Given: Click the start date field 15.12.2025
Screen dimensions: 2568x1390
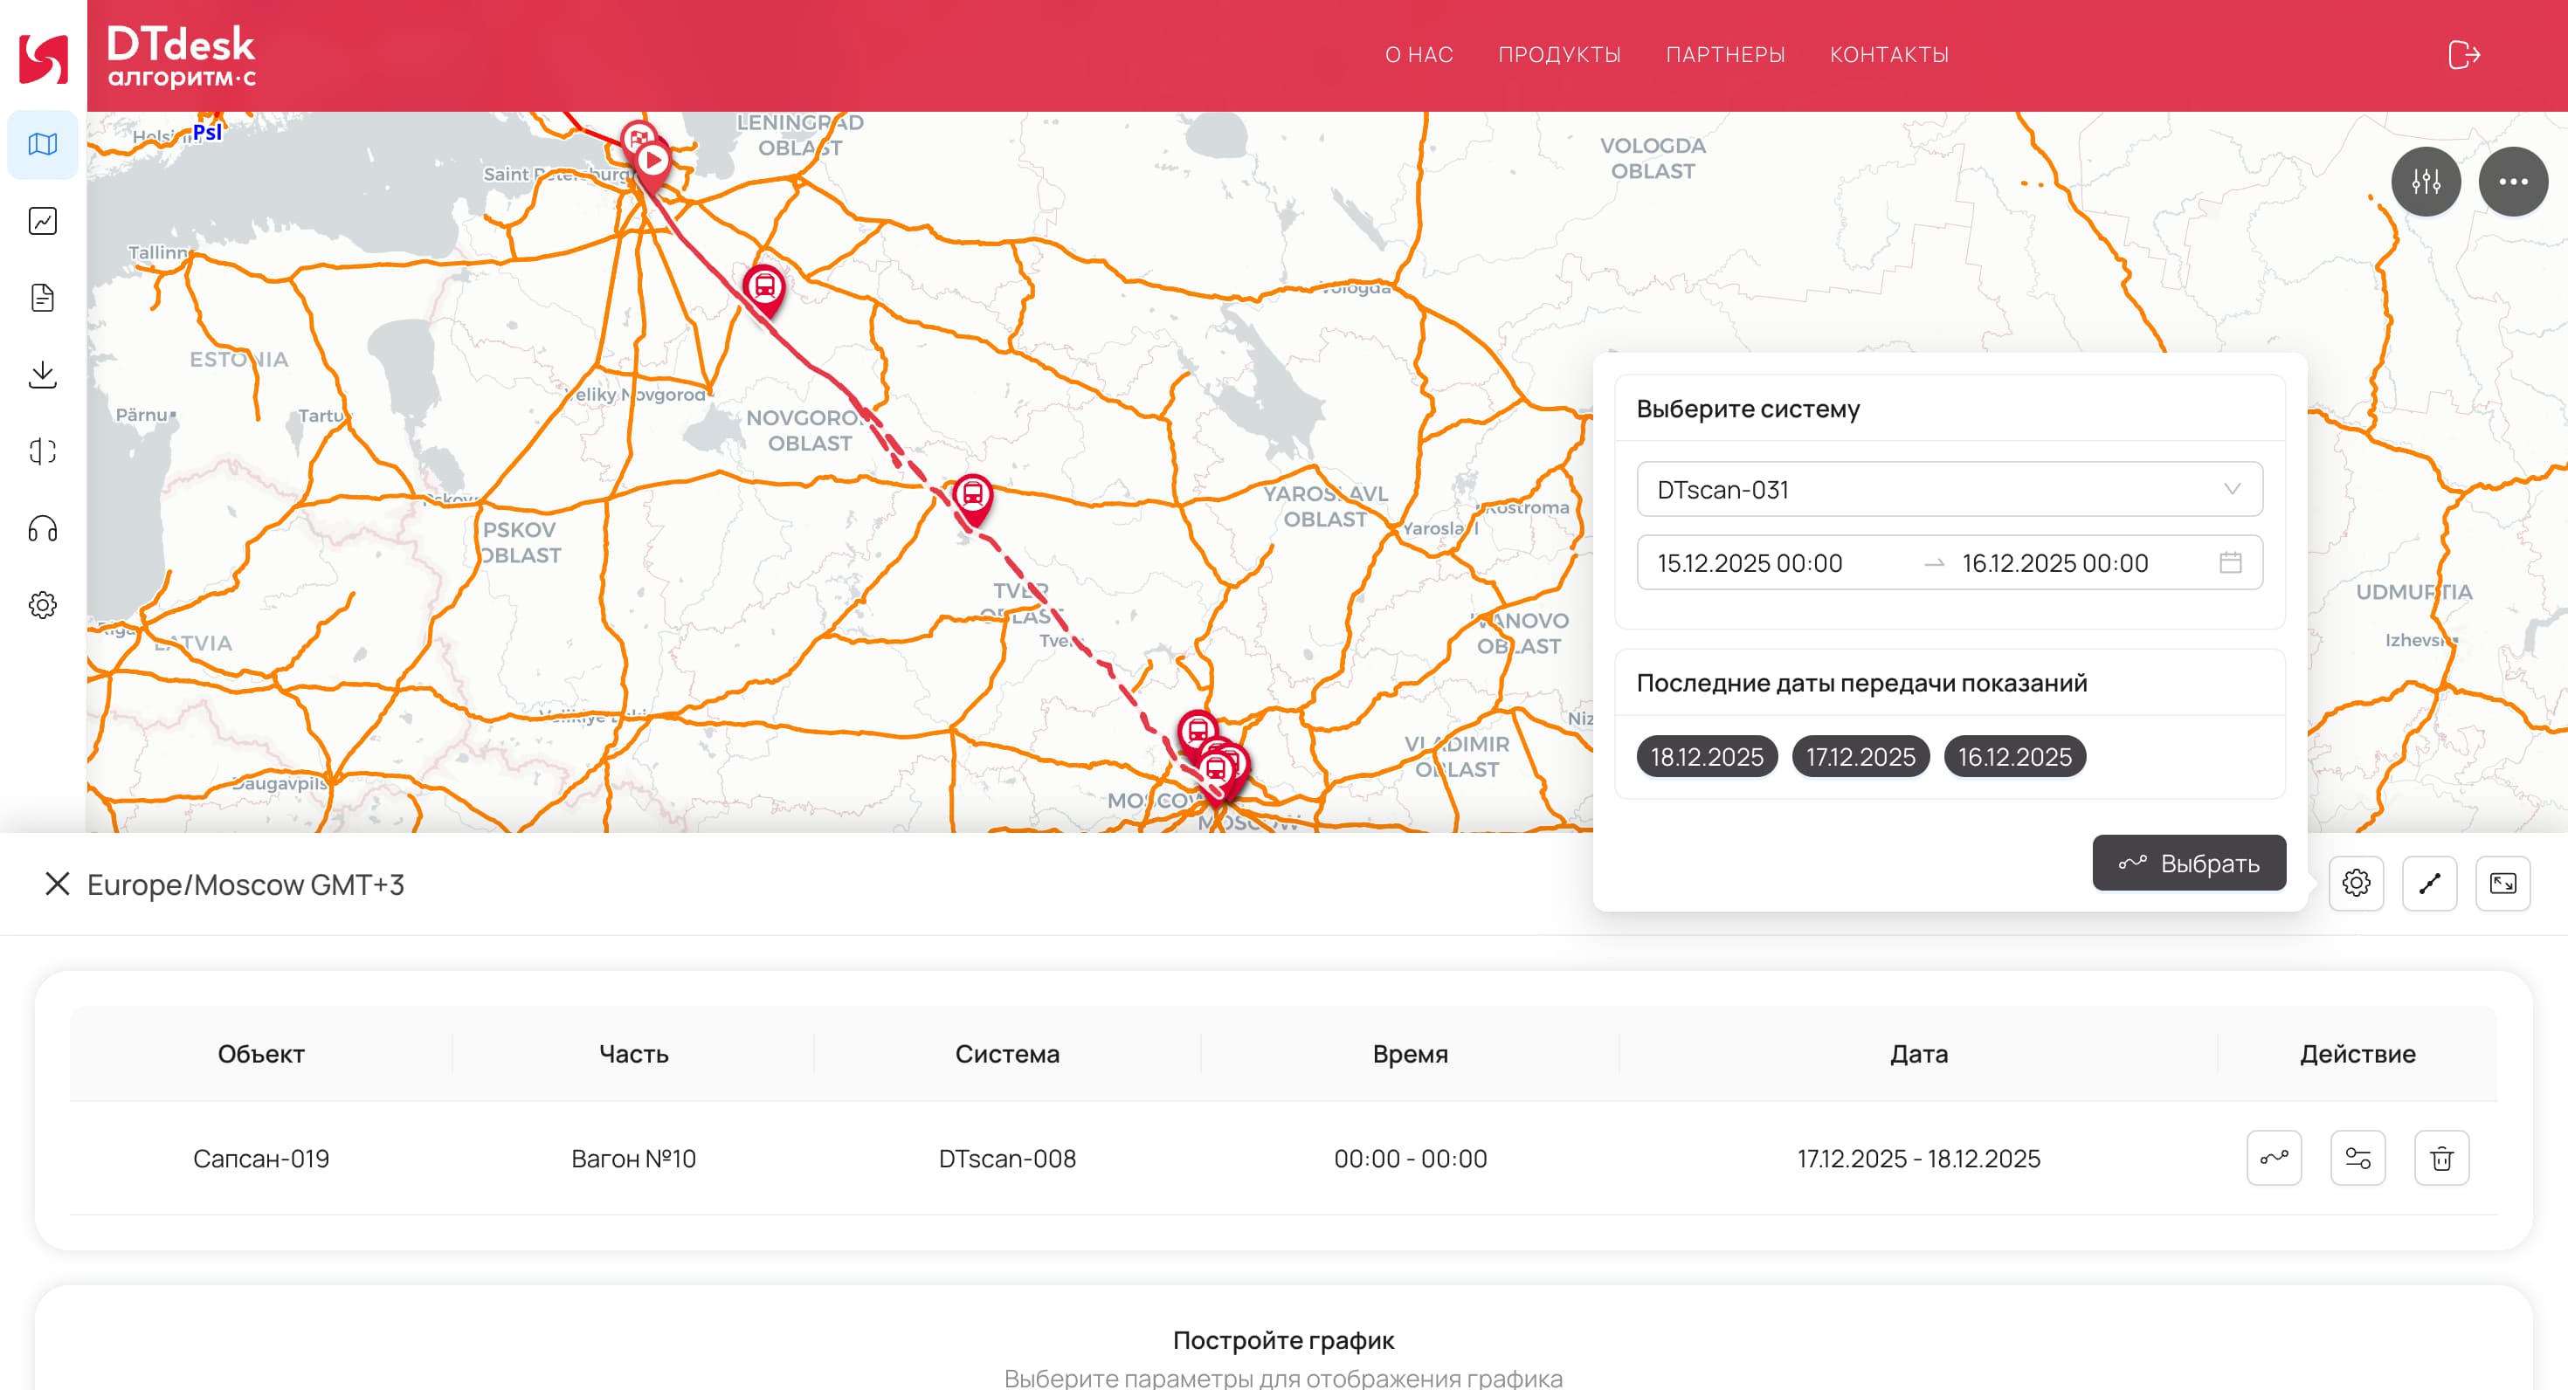Looking at the screenshot, I should [x=1750, y=563].
